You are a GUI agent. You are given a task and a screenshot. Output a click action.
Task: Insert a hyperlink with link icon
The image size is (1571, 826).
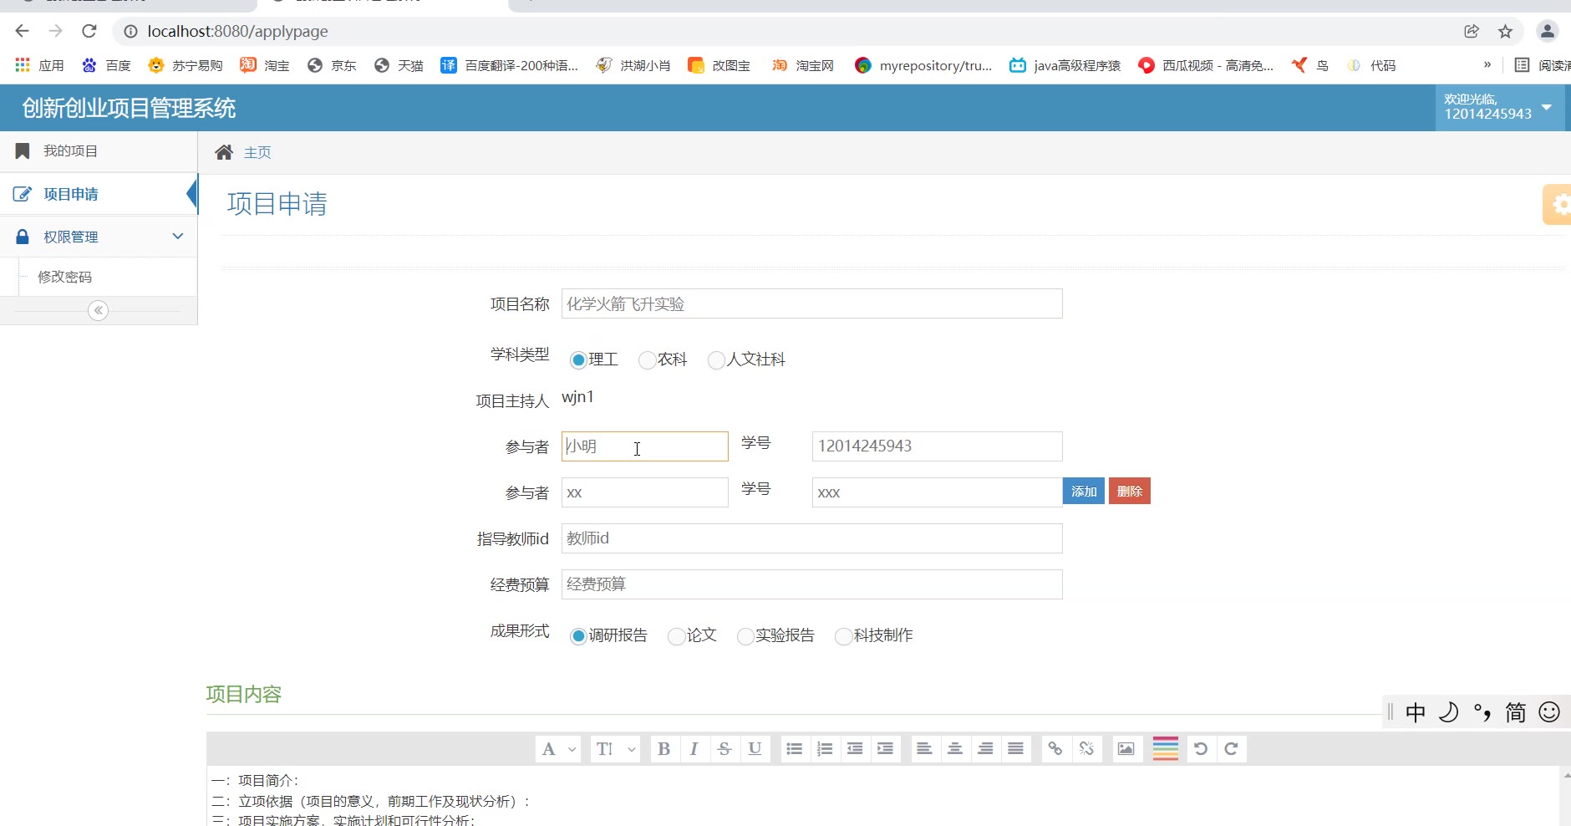coord(1055,749)
